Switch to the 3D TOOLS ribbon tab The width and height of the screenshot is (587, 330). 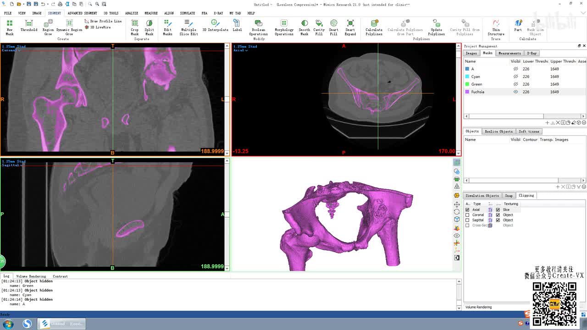coord(111,13)
